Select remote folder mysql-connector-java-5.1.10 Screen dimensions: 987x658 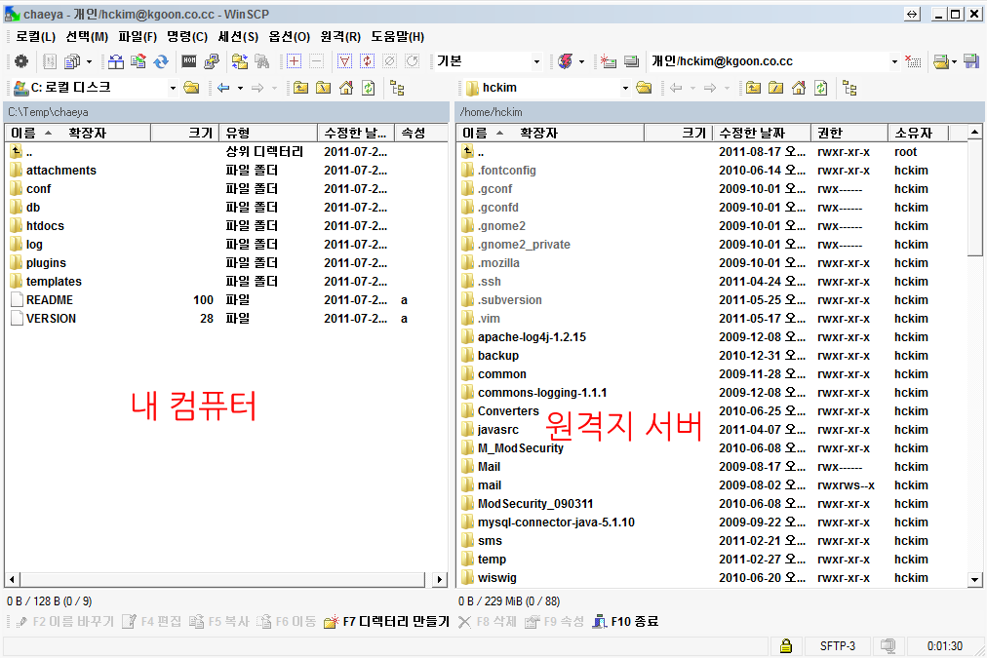coord(556,523)
